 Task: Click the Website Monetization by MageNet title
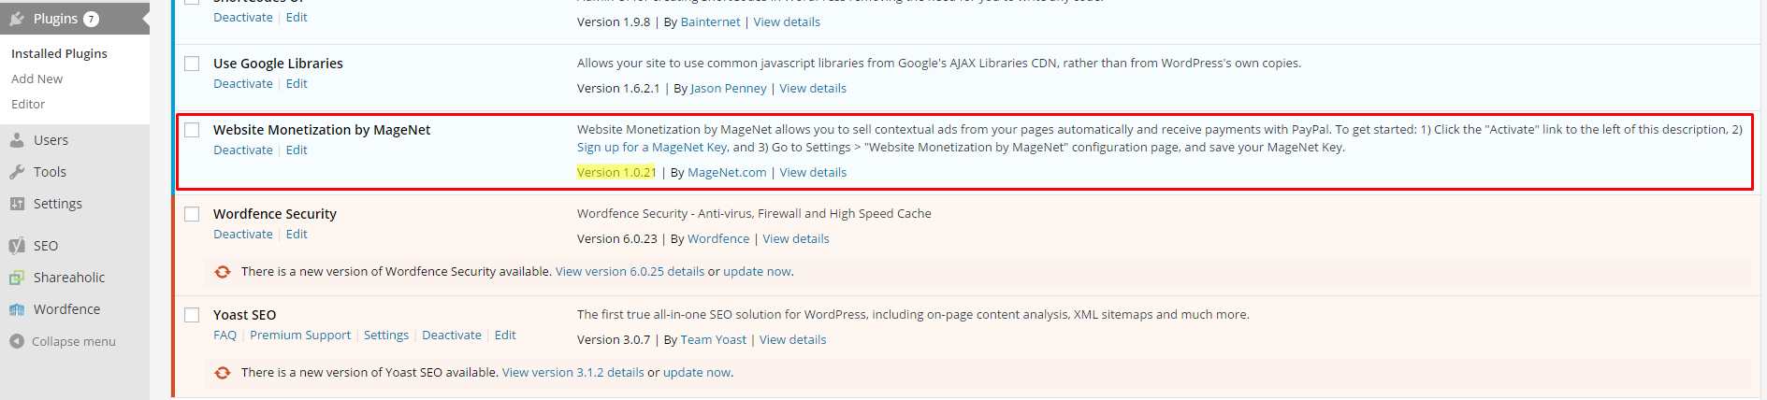[322, 130]
